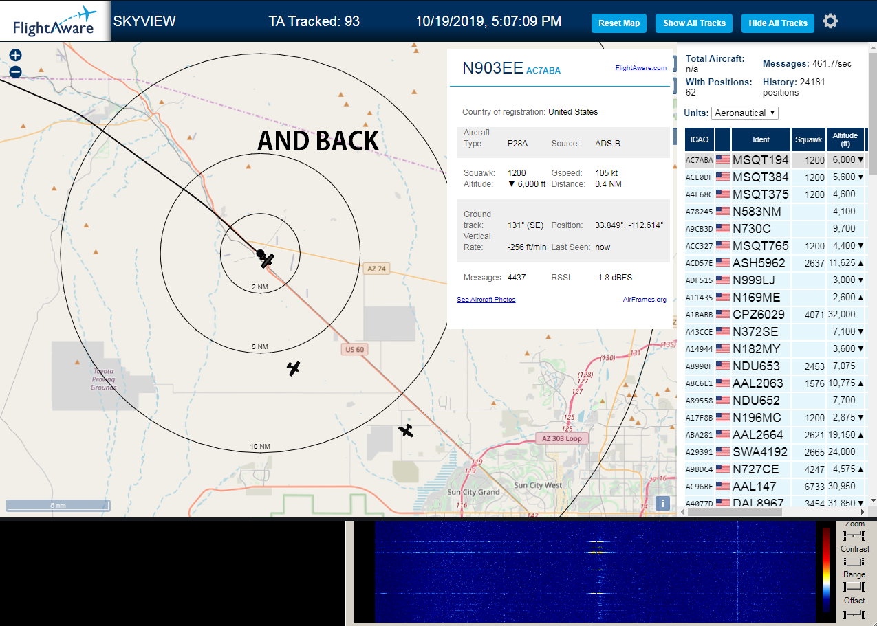Sort table by ICAO column header

[x=699, y=139]
